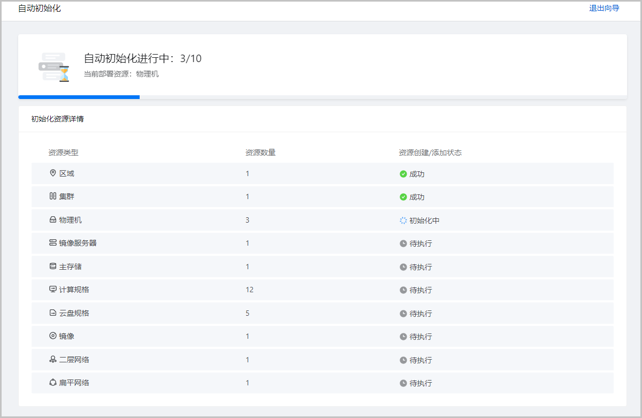Click the 区域 location pin icon
Image resolution: width=642 pixels, height=418 pixels.
pos(52,173)
